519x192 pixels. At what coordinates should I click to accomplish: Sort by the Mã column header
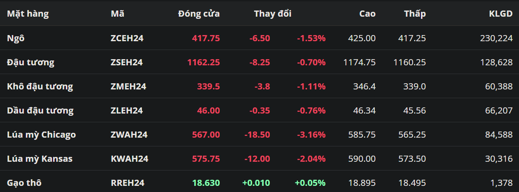click(117, 14)
